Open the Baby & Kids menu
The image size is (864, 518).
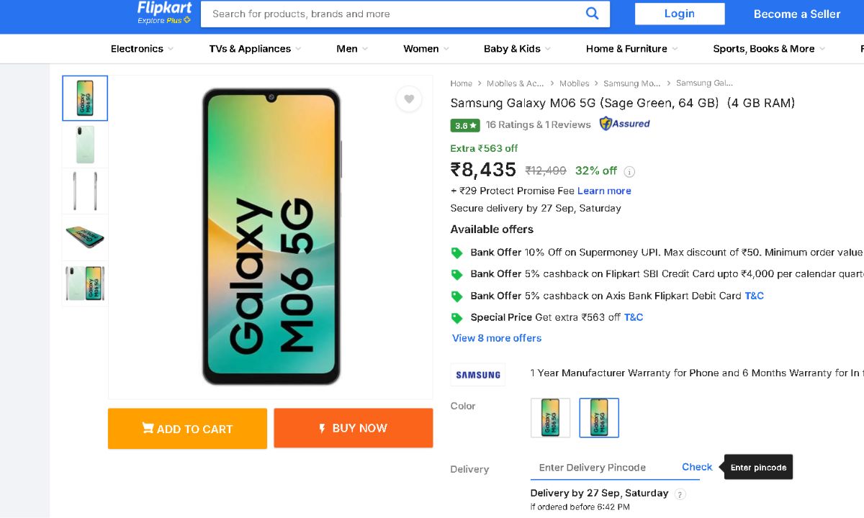click(516, 49)
